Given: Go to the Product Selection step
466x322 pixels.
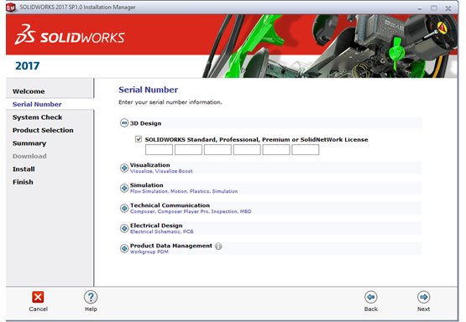Looking at the screenshot, I should [x=43, y=130].
